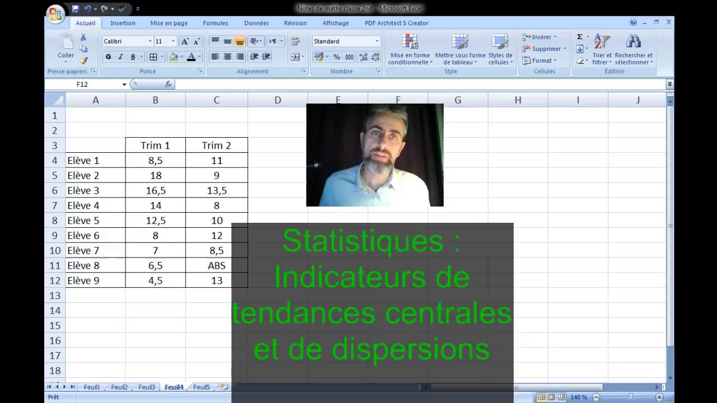This screenshot has height=403, width=717.
Task: Undo the last action
Action: pyautogui.click(x=87, y=9)
